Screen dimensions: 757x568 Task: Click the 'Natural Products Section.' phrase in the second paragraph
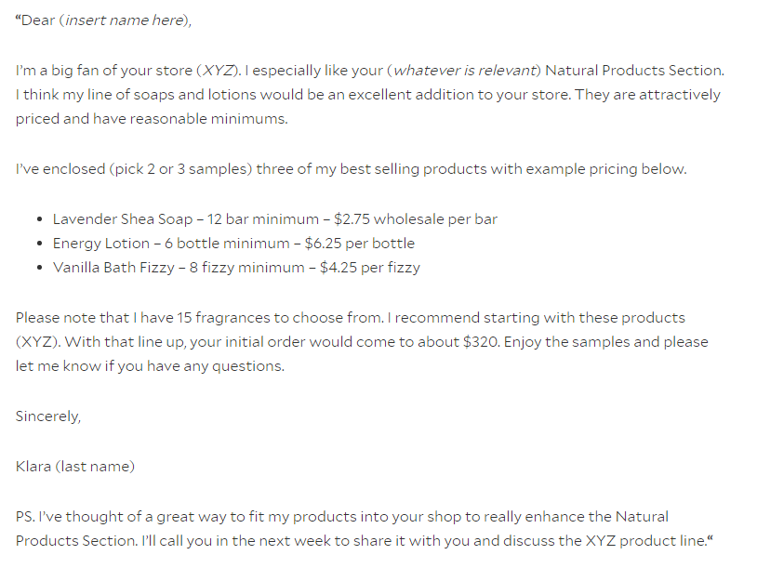tap(634, 71)
